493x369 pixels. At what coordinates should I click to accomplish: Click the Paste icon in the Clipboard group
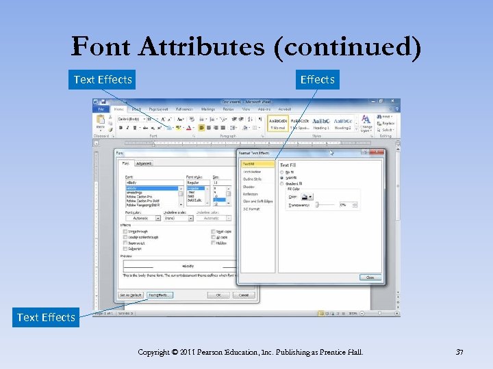[100, 119]
